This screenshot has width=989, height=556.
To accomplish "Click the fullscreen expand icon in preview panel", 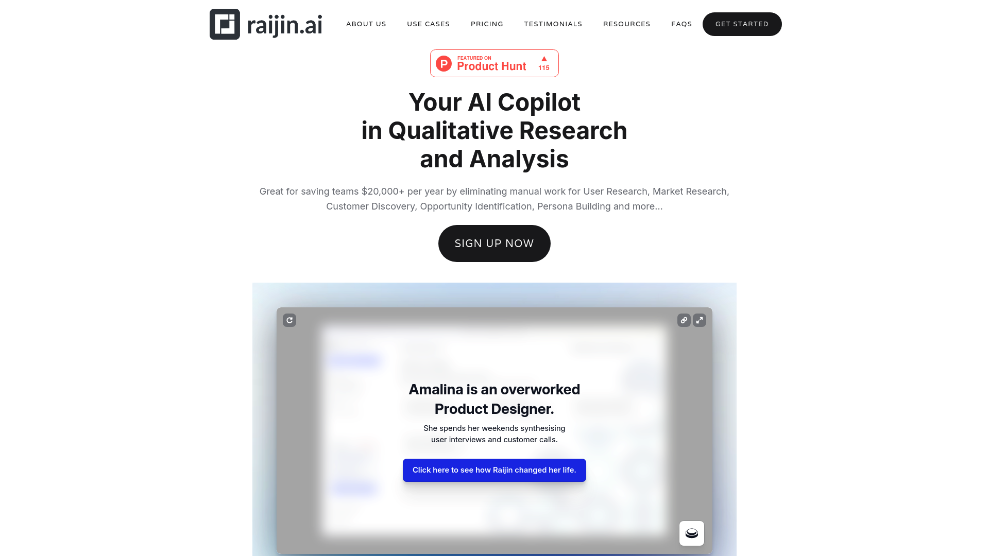I will 699,320.
